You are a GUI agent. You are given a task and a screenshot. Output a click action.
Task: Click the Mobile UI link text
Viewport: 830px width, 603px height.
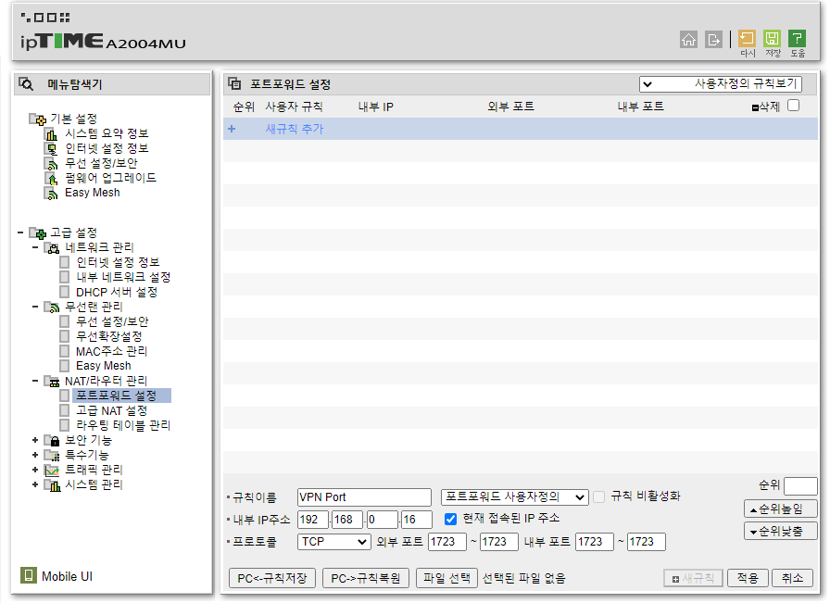68,576
